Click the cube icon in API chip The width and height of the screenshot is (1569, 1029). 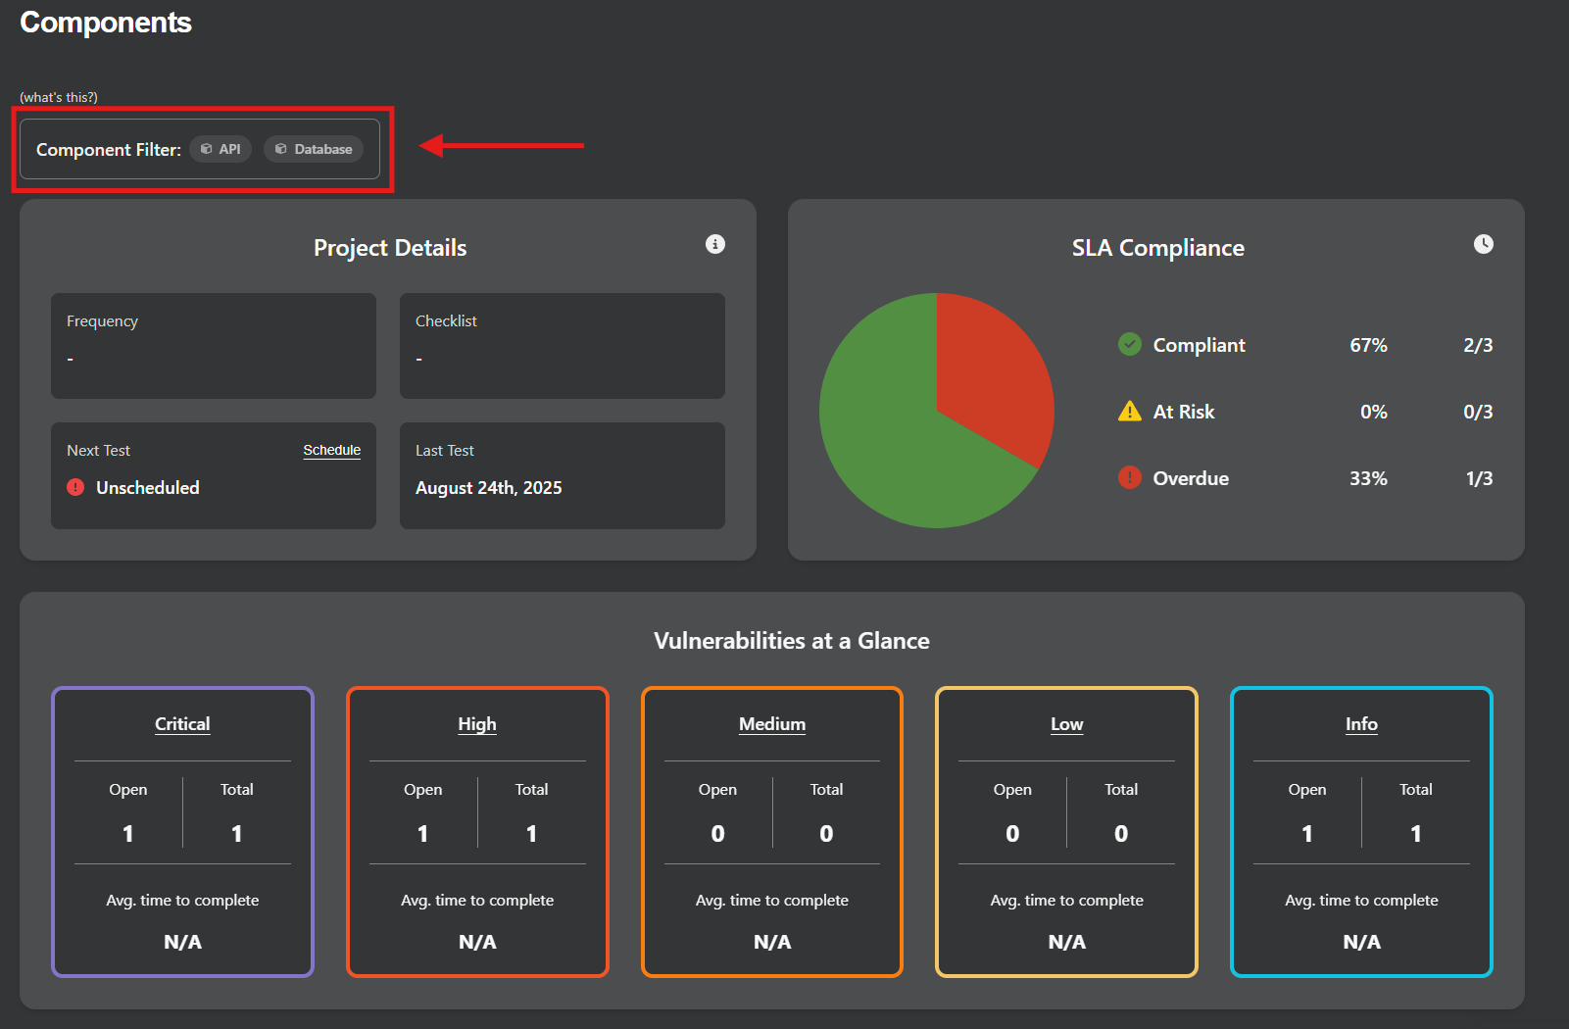(x=206, y=149)
